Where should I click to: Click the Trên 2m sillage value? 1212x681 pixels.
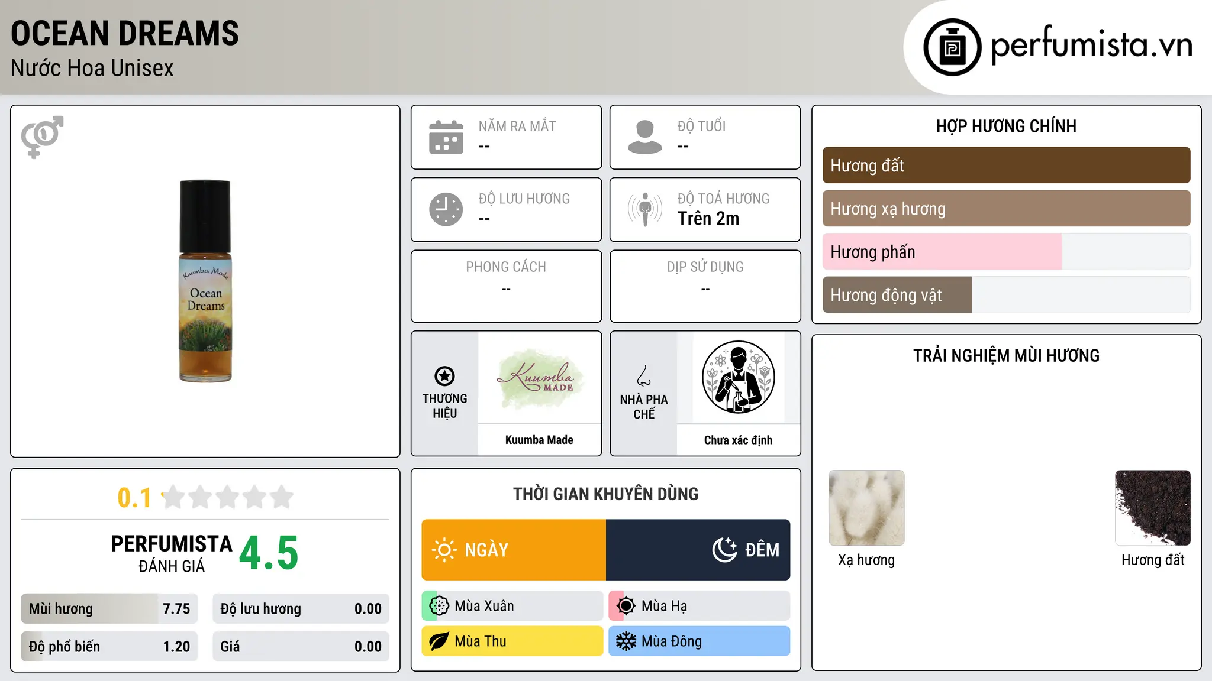click(708, 219)
